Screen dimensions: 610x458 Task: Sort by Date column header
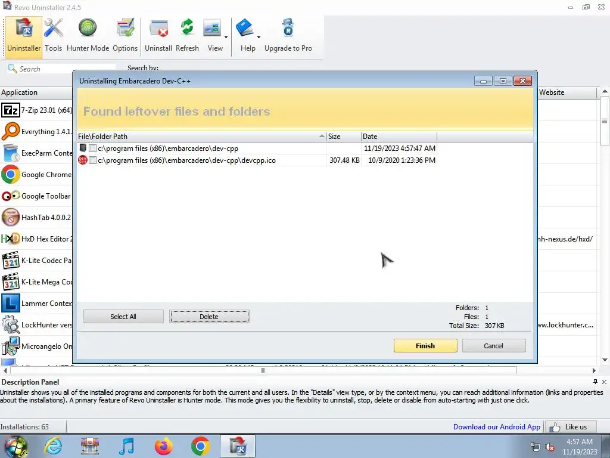399,137
